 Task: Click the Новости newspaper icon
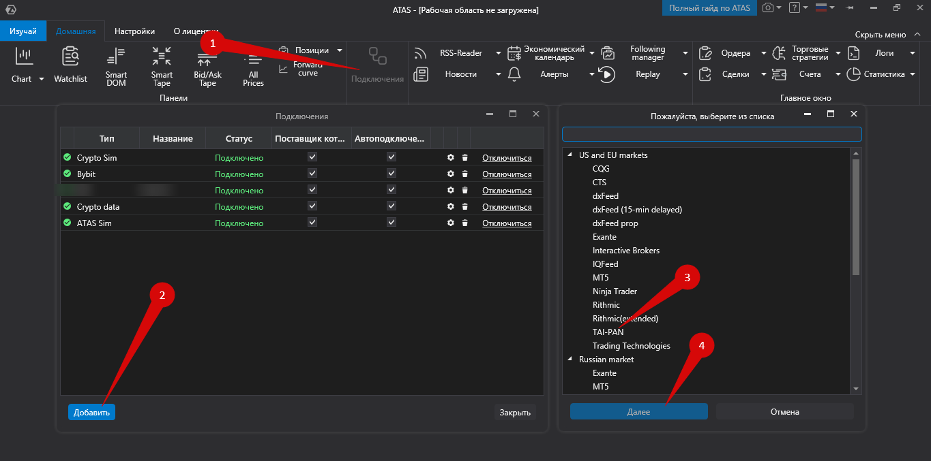coord(421,74)
